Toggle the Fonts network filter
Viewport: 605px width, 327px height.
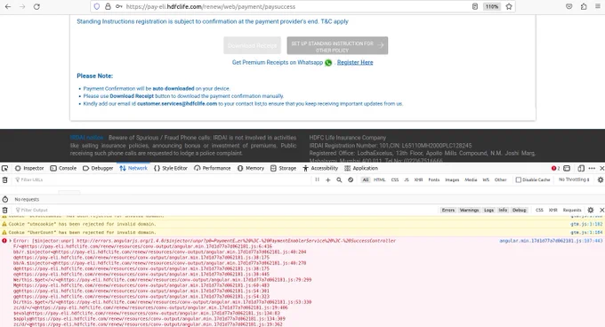click(x=433, y=179)
